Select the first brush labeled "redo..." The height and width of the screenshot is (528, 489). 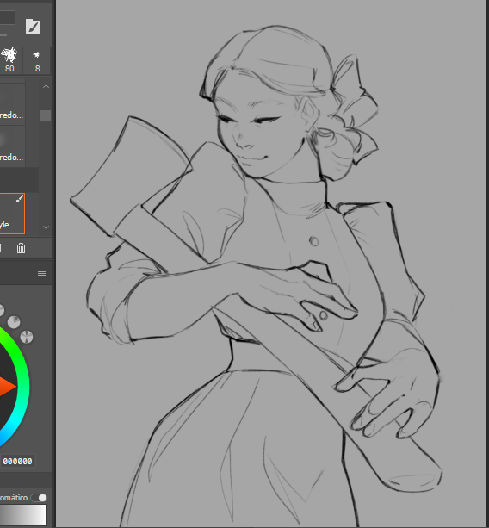12,103
